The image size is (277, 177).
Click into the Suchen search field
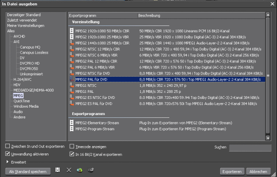[250, 148]
